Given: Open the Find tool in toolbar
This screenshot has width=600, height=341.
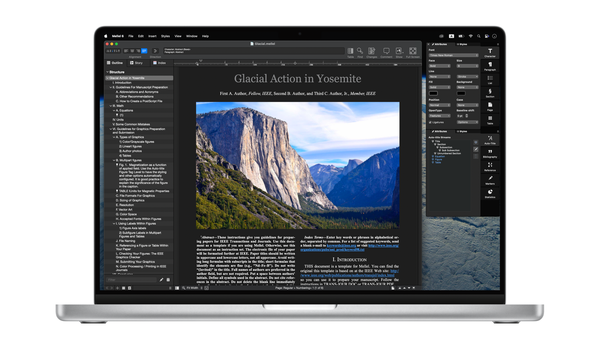Looking at the screenshot, I should tap(360, 53).
